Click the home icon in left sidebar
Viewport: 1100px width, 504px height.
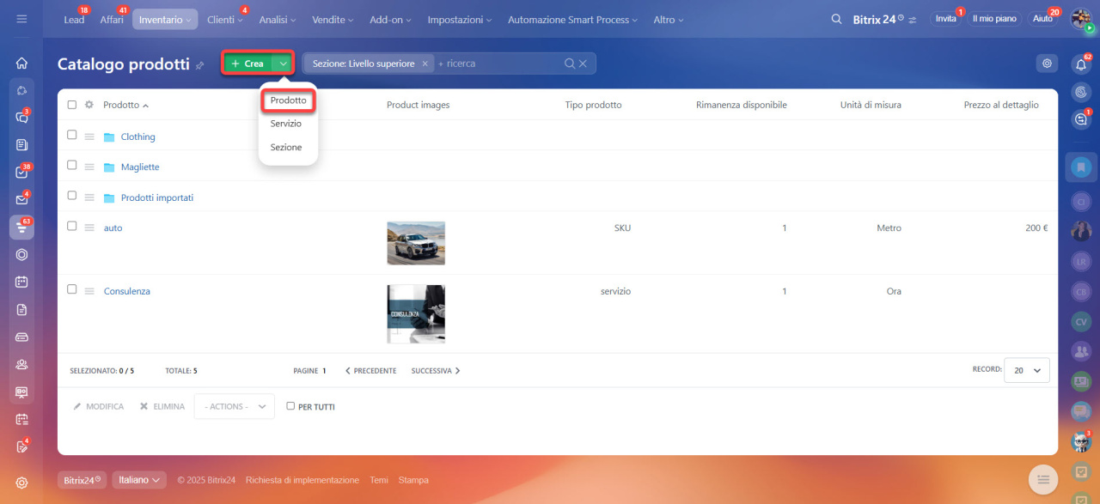click(21, 63)
